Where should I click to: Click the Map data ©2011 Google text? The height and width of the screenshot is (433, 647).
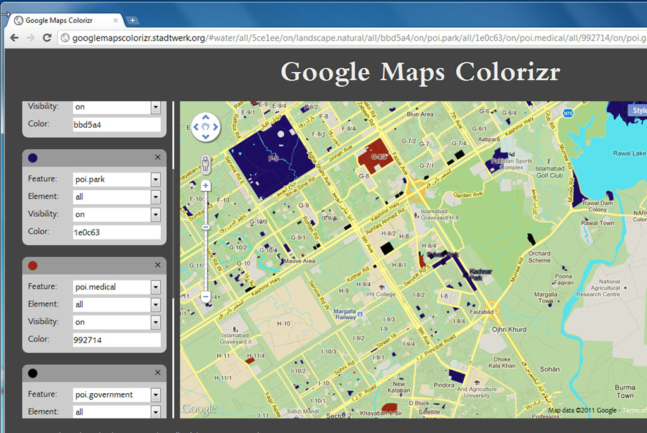pos(582,410)
